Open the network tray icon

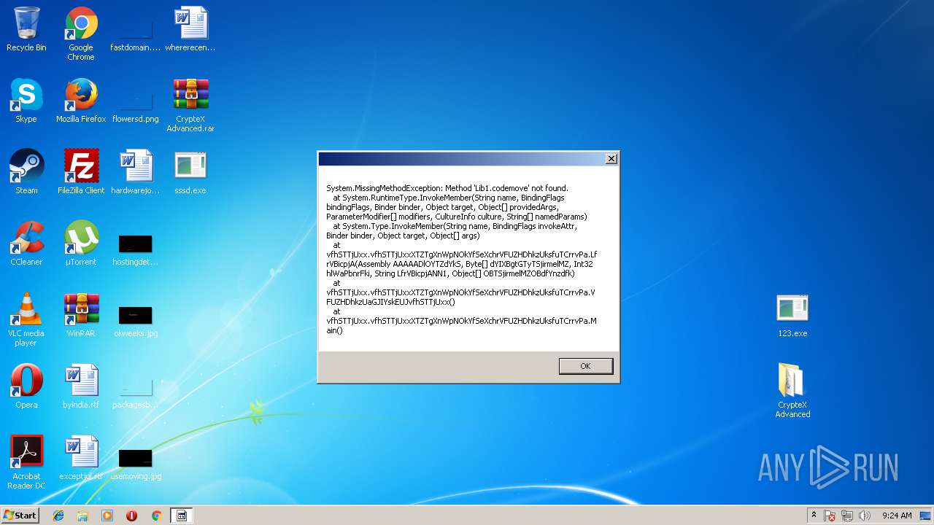[848, 516]
